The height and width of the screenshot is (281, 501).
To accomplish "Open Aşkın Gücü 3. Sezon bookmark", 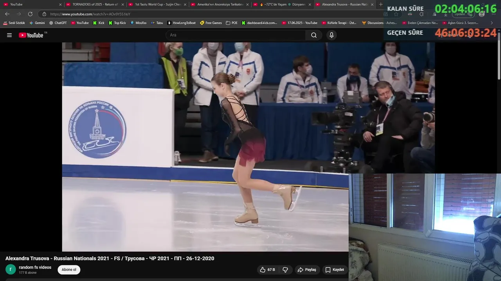I will 460,23.
